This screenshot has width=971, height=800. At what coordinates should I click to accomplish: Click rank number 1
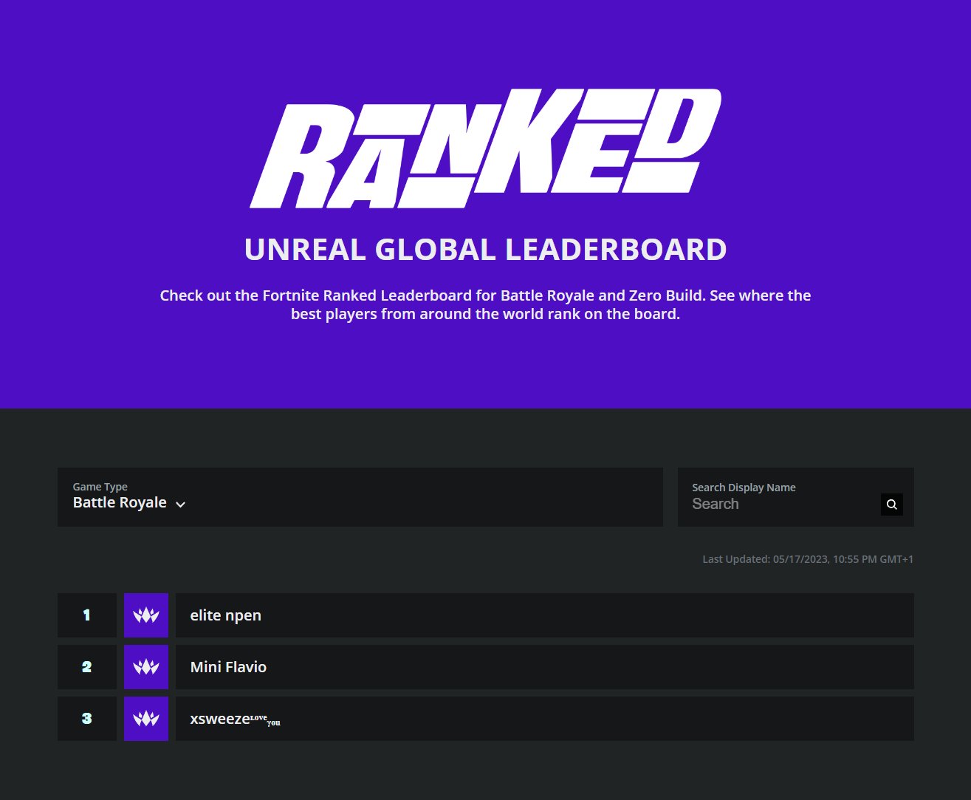(x=87, y=615)
